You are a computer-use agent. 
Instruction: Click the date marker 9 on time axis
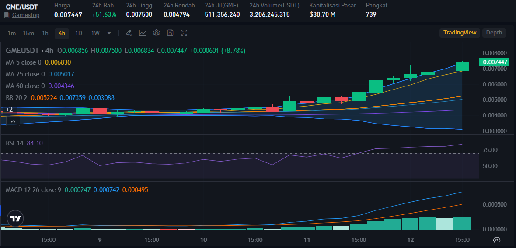100,240
